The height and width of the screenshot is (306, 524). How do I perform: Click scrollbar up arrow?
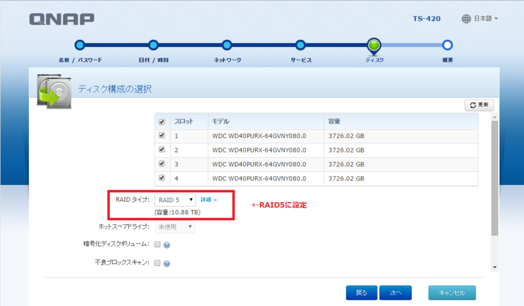tap(495, 117)
